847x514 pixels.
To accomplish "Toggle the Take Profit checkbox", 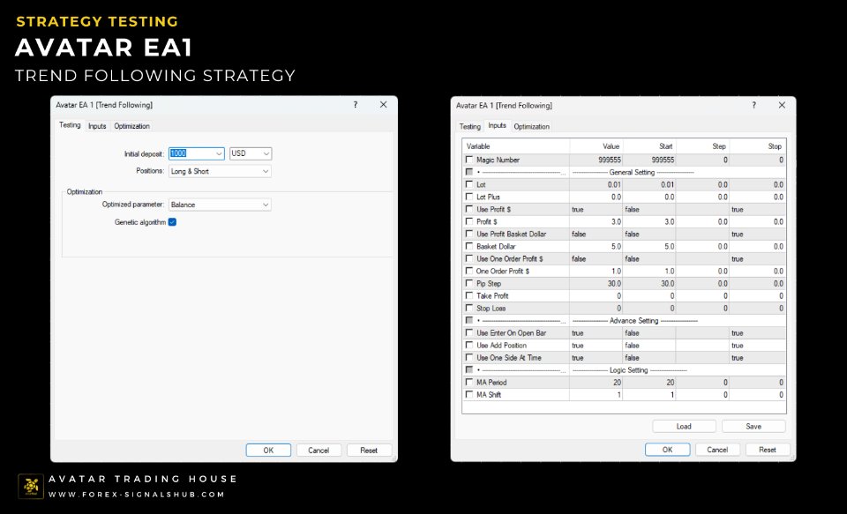I will click(469, 296).
